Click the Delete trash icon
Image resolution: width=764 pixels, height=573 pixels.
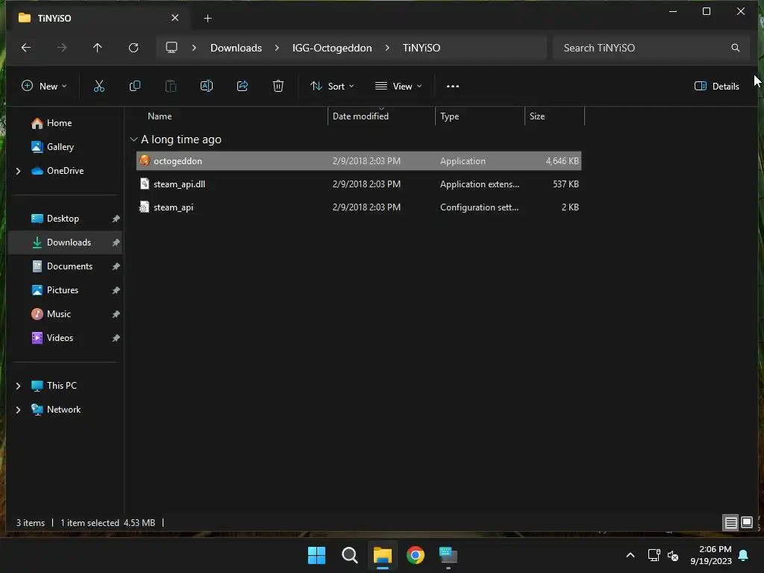pyautogui.click(x=278, y=87)
